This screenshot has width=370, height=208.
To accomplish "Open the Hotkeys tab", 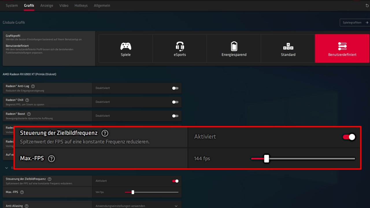I will point(81,5).
